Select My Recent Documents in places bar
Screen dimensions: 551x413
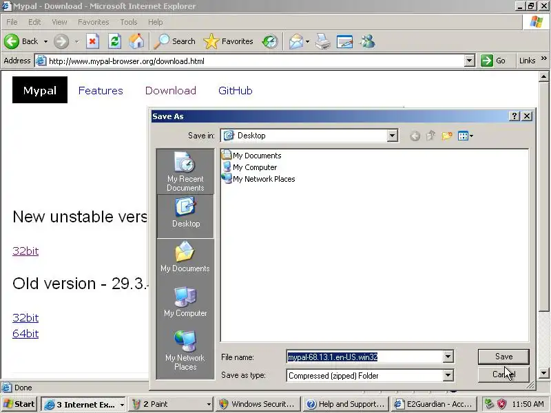(x=185, y=171)
